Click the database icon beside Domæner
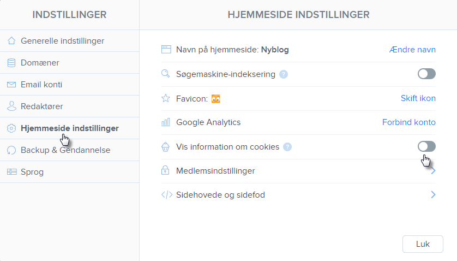Viewport: 457px width, 261px height. (x=11, y=63)
